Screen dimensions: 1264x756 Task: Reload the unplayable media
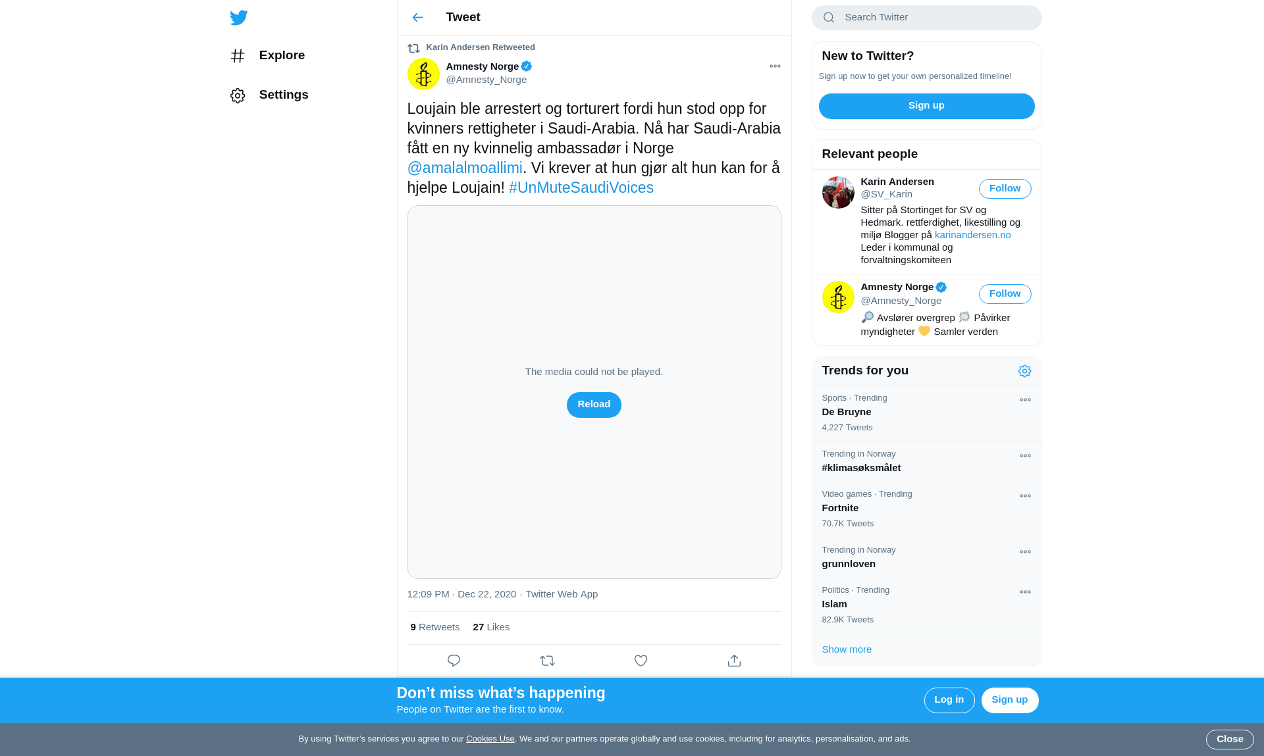point(594,405)
